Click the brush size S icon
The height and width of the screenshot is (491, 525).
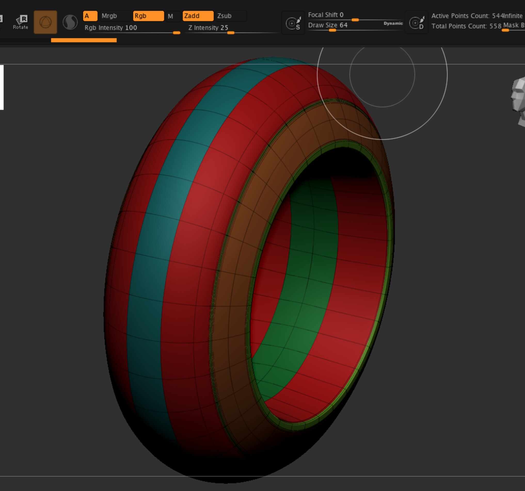tap(293, 23)
